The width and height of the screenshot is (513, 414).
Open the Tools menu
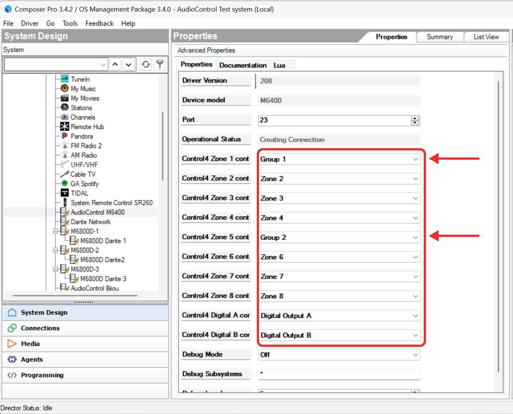[x=70, y=23]
